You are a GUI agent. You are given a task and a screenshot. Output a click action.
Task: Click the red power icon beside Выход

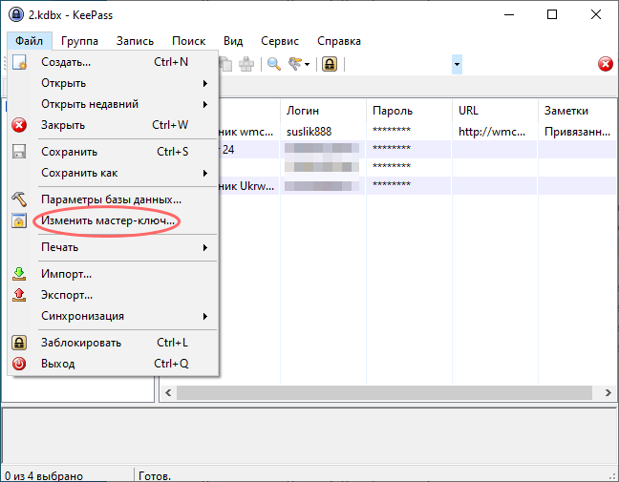(x=19, y=364)
